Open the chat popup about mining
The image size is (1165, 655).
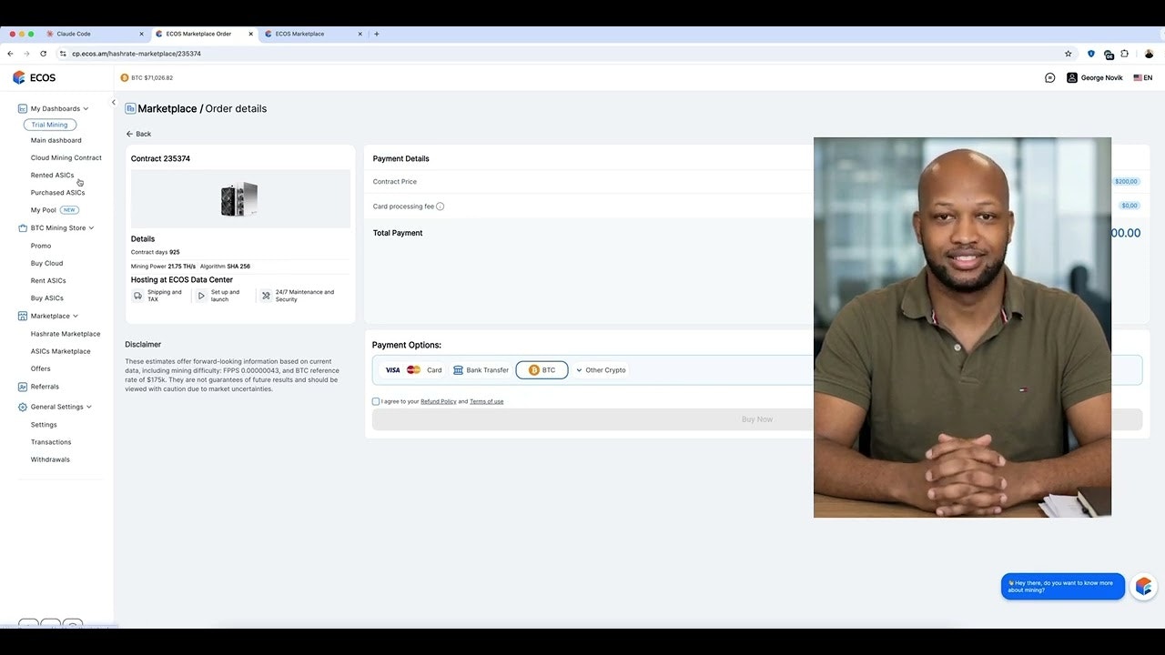pos(1063,587)
